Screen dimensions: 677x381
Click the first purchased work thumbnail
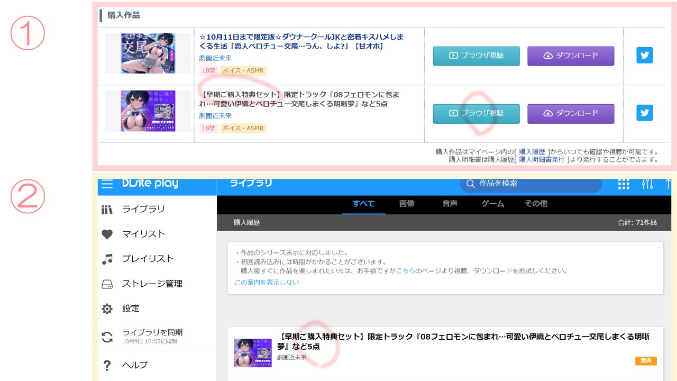pos(148,53)
